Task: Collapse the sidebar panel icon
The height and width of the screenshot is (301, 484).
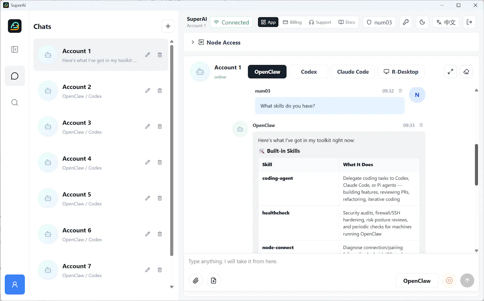Action: point(15,49)
